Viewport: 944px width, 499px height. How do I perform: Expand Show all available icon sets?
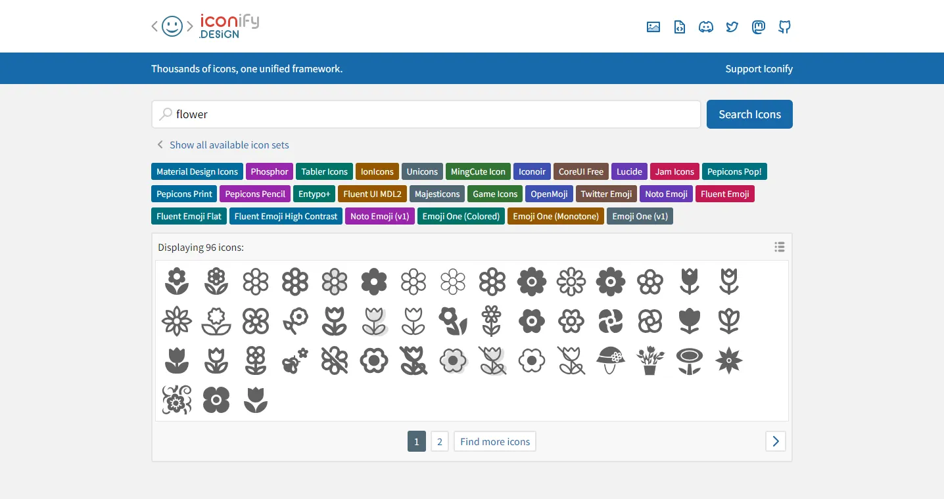click(x=229, y=145)
